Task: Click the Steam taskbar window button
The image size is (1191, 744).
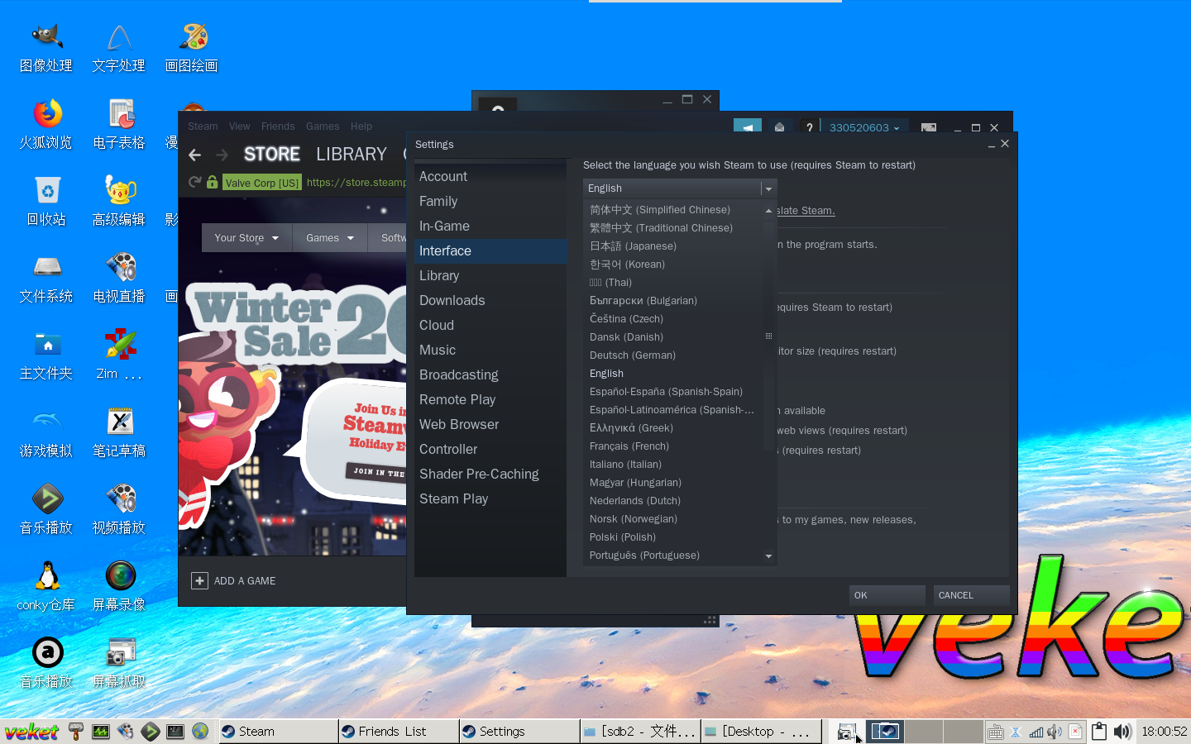Action: pos(279,732)
